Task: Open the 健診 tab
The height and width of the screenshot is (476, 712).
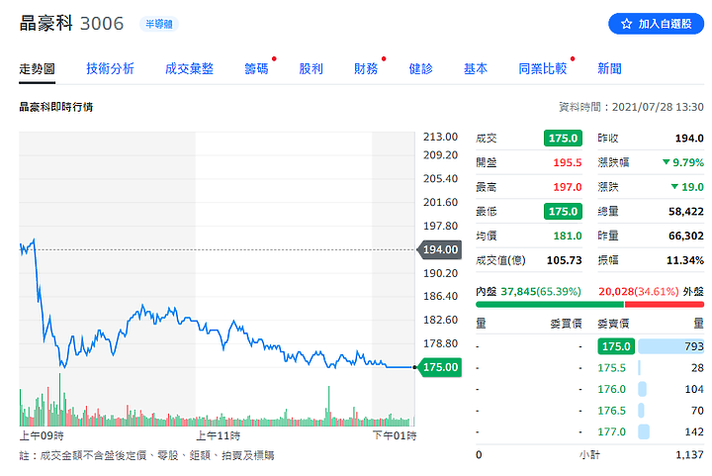Action: (x=420, y=69)
